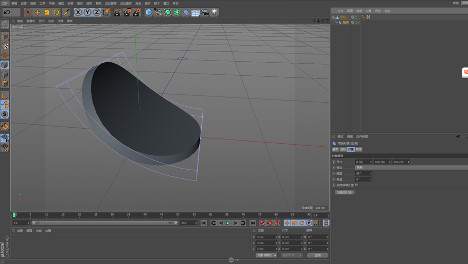
Task: Toggle the green checkmark enabling bend deformer
Action: point(358,22)
